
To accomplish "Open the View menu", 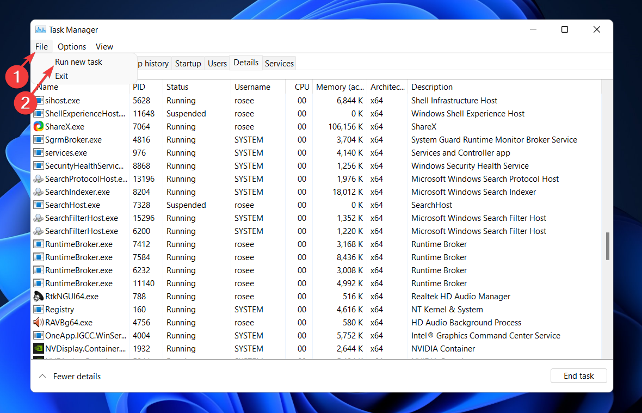I will pyautogui.click(x=104, y=47).
